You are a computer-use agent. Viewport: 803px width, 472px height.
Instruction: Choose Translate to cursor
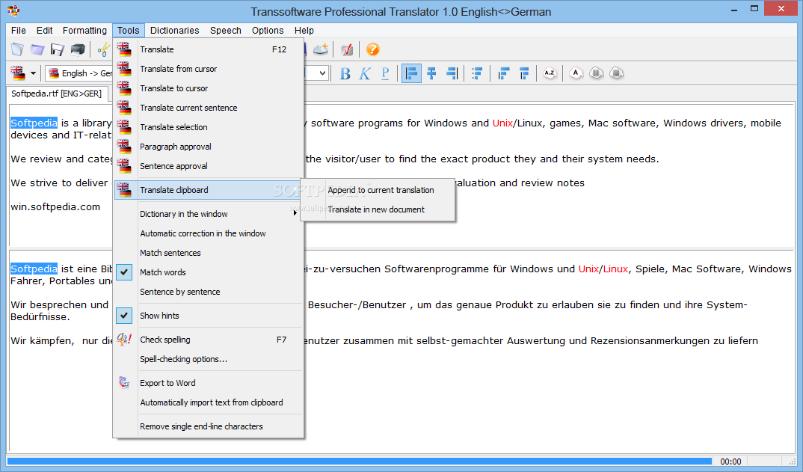[209, 88]
